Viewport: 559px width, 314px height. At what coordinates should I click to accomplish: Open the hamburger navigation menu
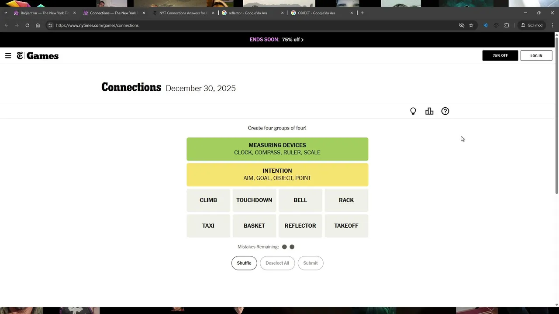tap(8, 56)
